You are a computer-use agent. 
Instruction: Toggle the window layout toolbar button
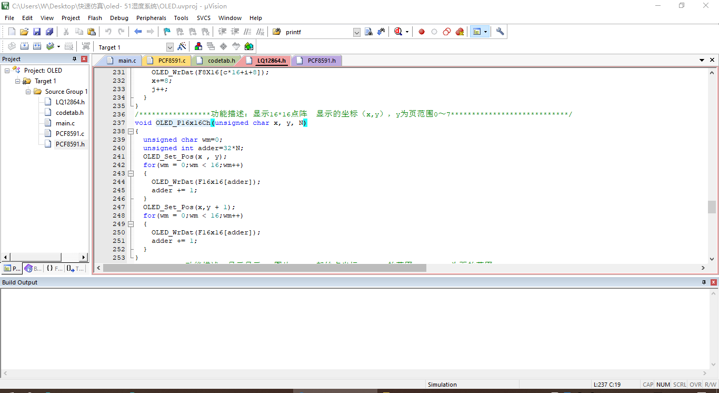(x=477, y=32)
